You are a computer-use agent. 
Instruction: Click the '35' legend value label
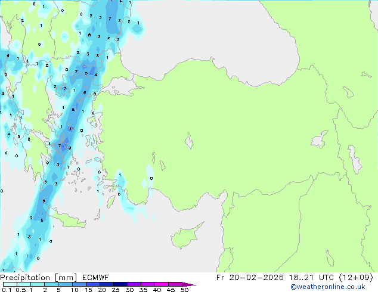pos(144,290)
